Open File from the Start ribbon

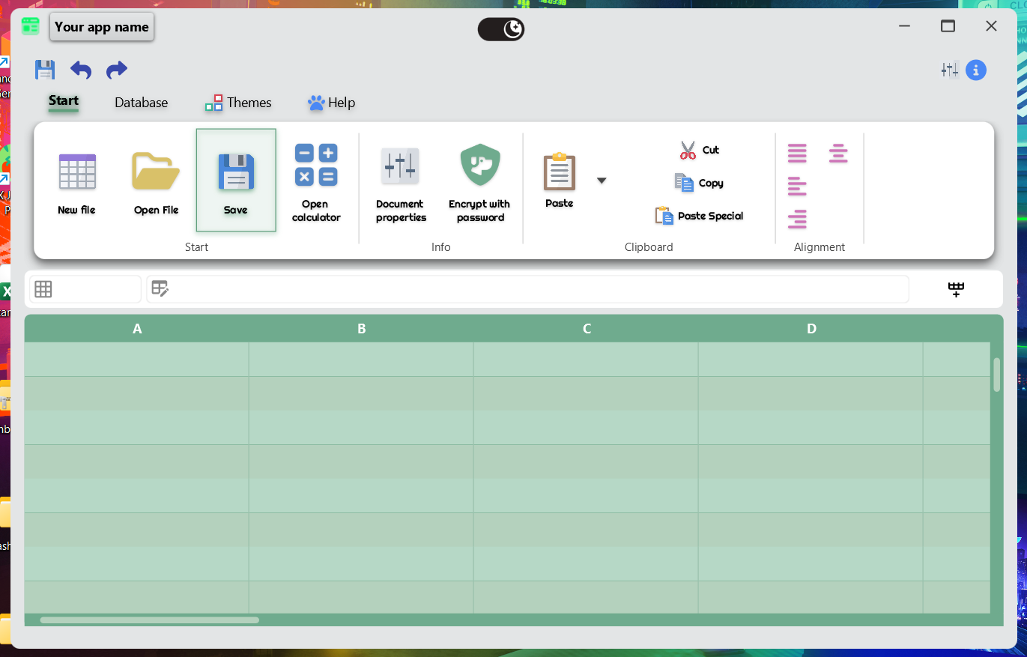(156, 181)
